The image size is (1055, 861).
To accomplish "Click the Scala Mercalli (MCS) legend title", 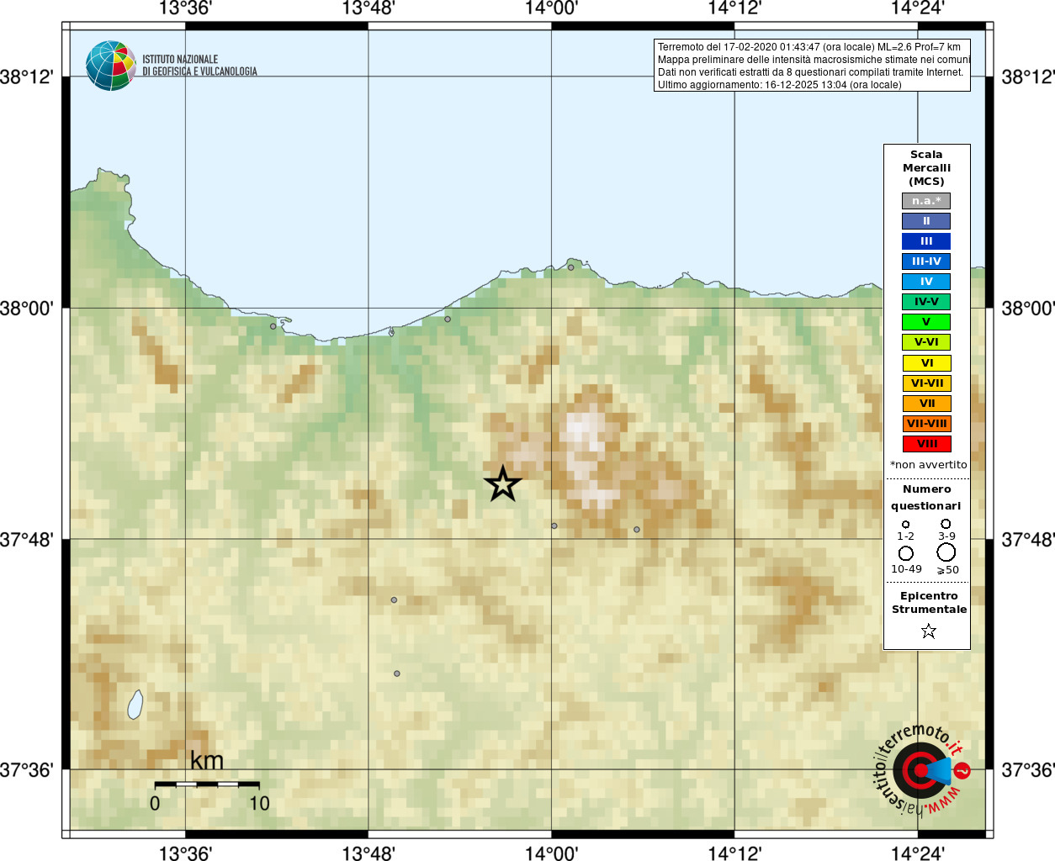I will (x=926, y=168).
